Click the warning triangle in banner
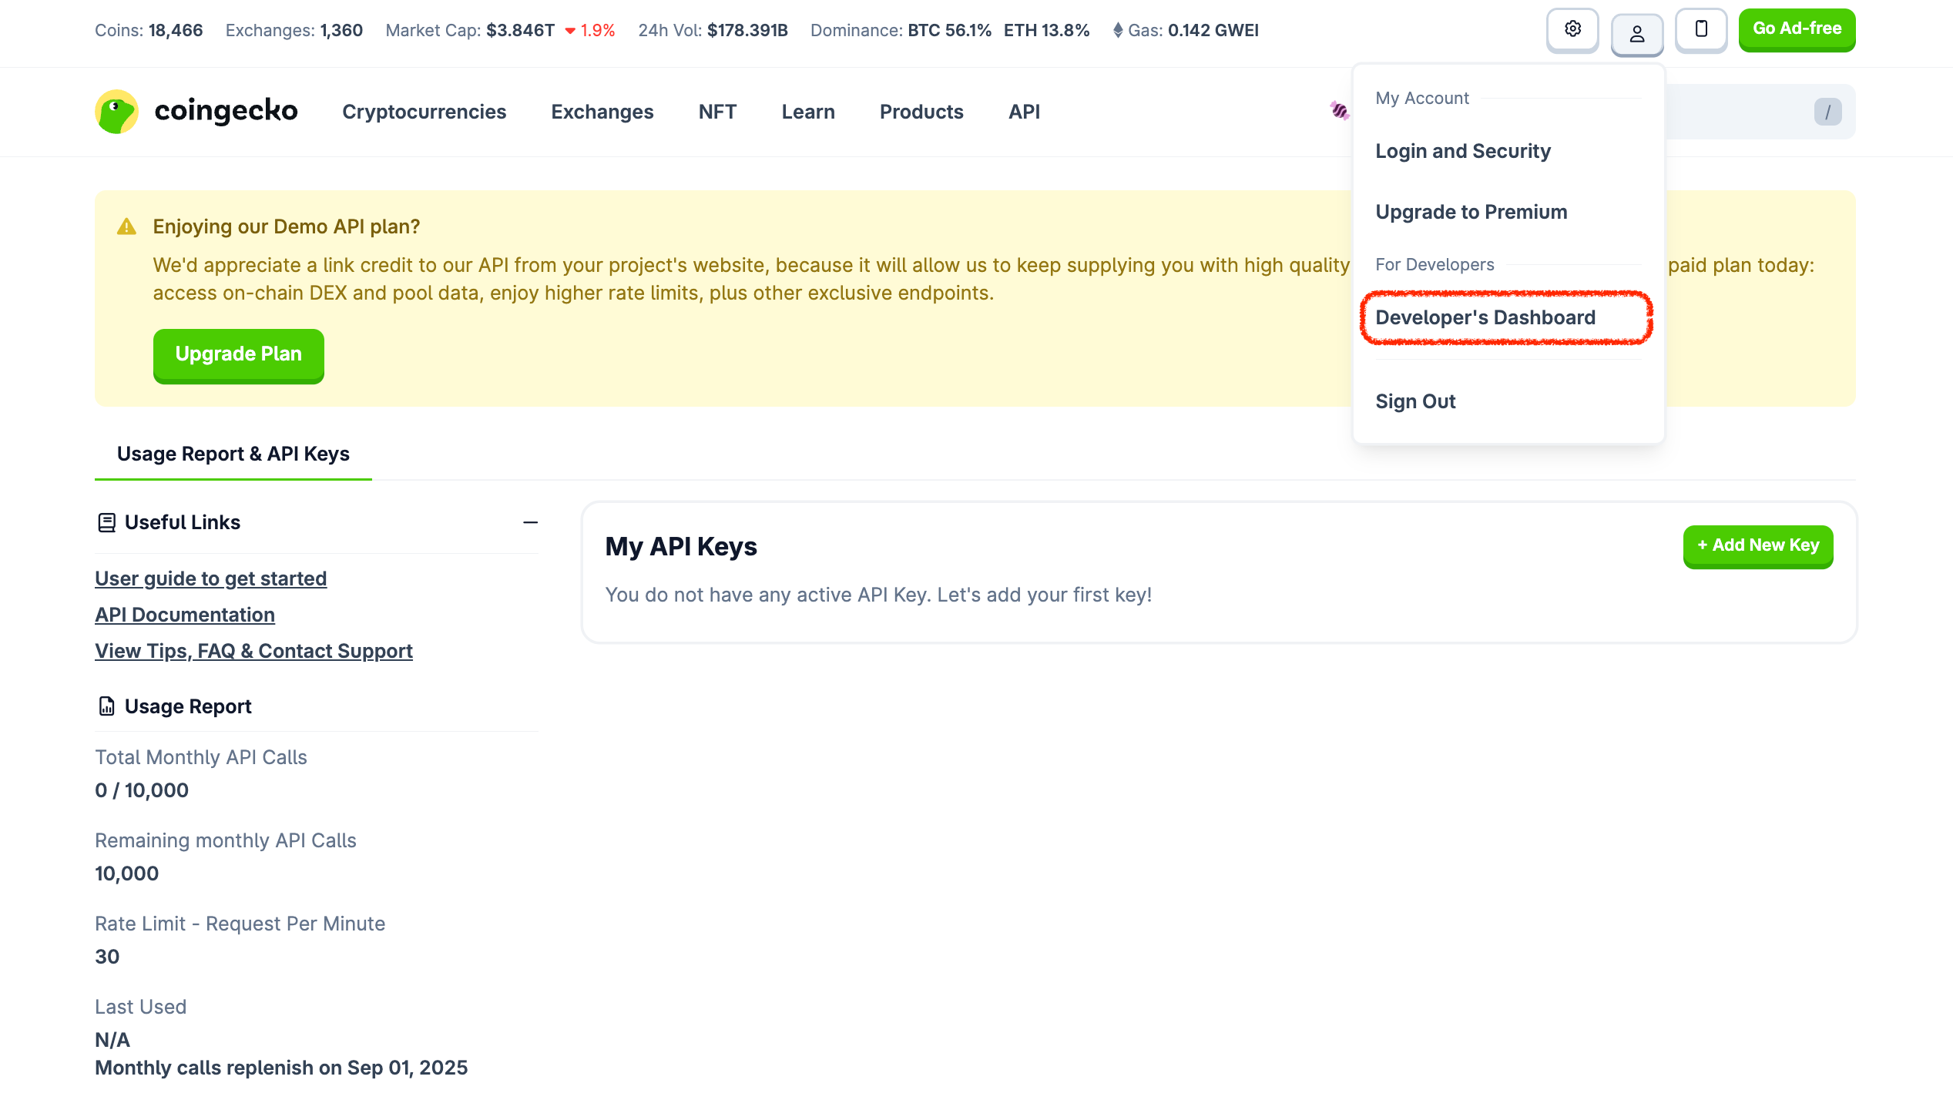 pos(126,226)
